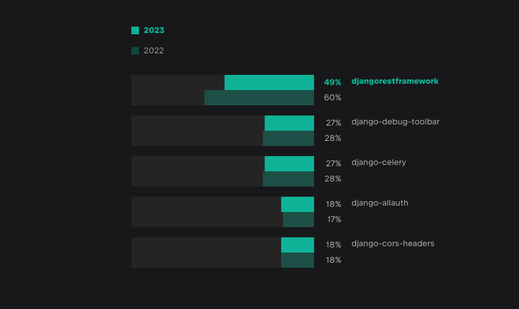The image size is (519, 309).
Task: Click djangorestframework 2022 dark green bar
Action: click(259, 98)
